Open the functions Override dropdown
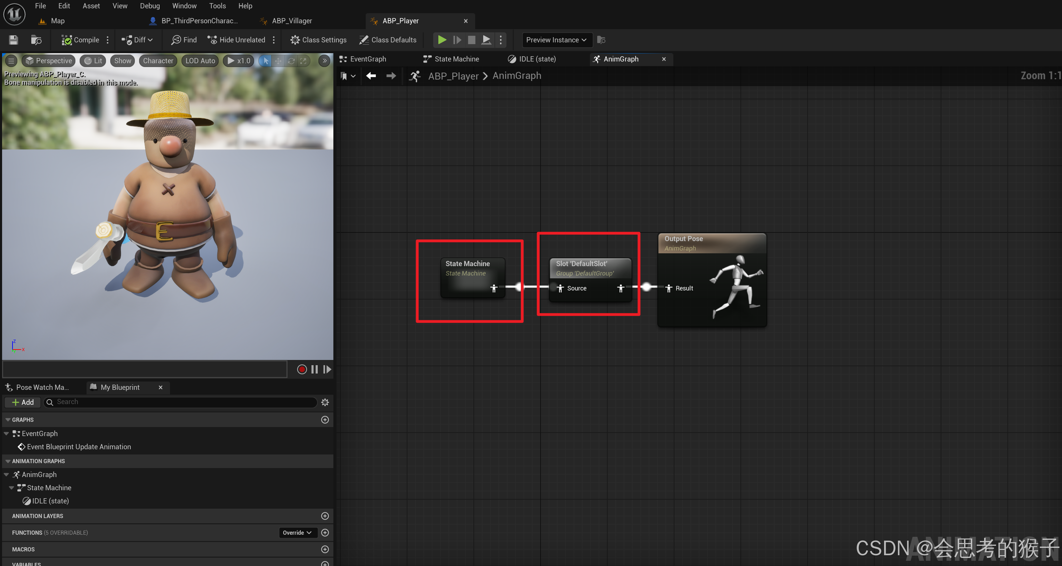The height and width of the screenshot is (566, 1062). pyautogui.click(x=297, y=533)
